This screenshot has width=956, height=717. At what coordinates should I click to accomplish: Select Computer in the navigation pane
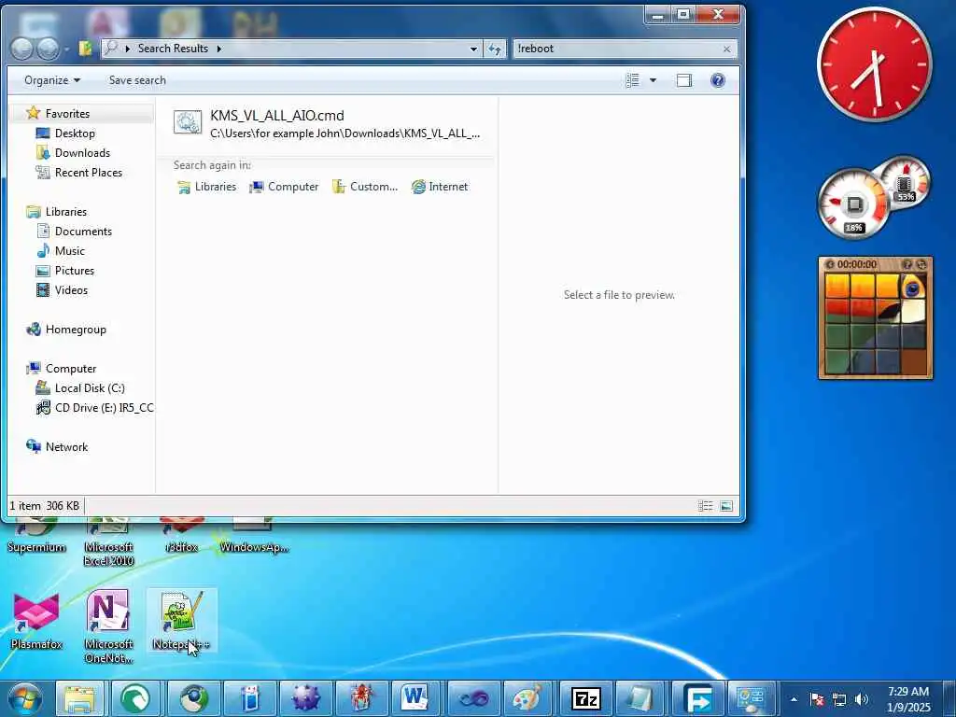[x=71, y=368]
